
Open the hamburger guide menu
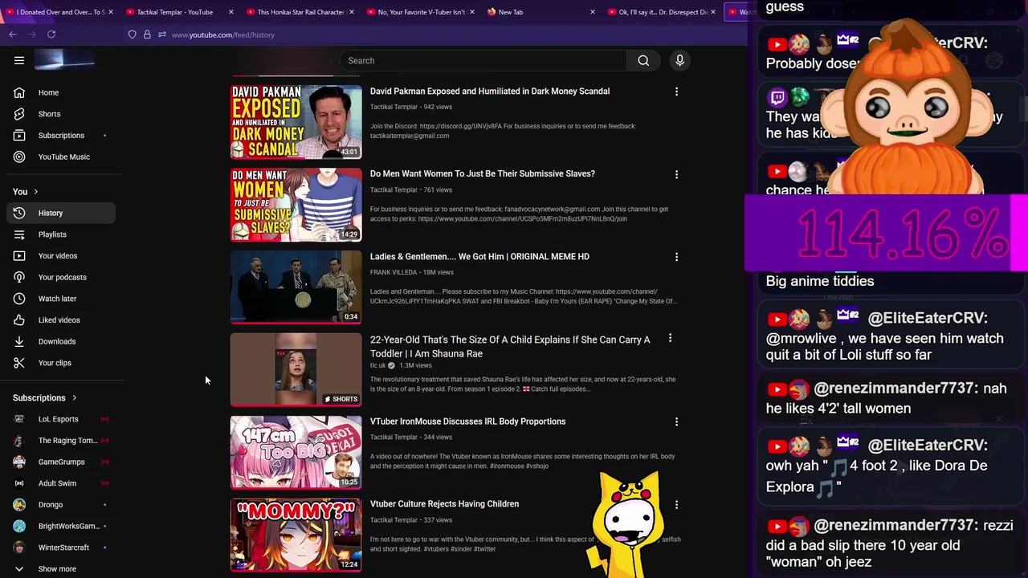click(19, 60)
